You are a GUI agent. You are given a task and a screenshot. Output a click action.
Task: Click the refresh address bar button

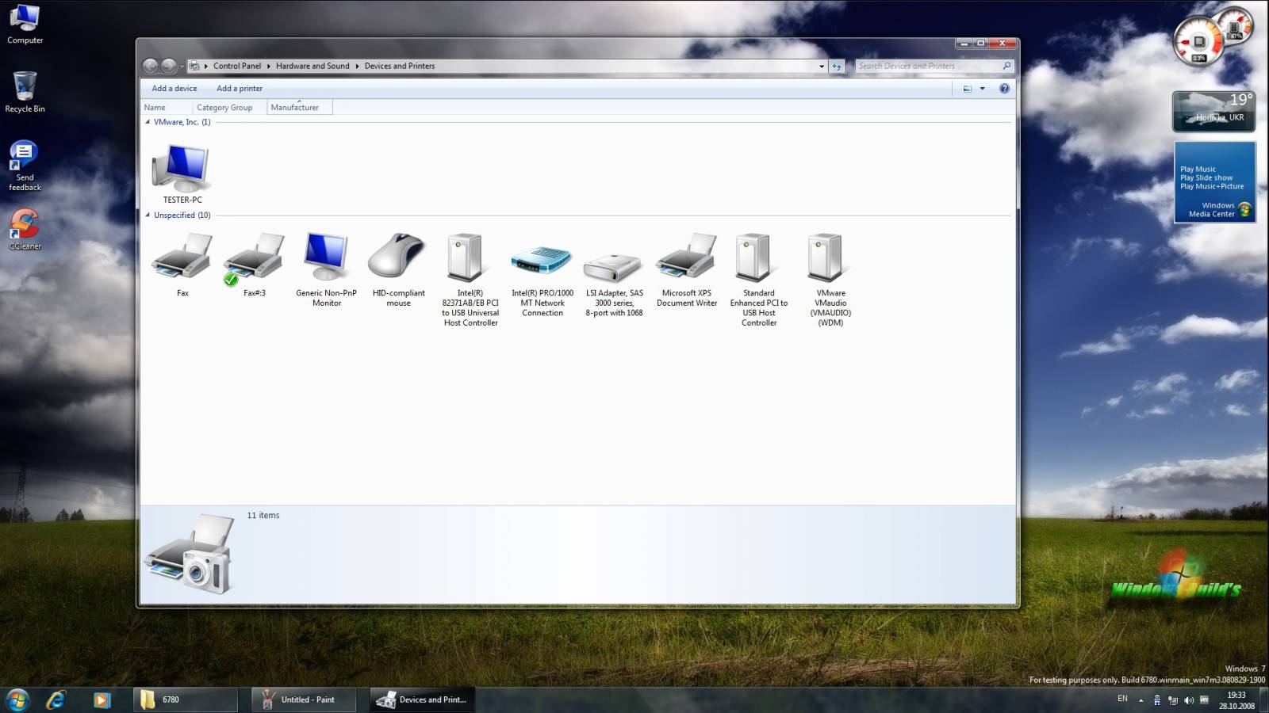tap(837, 67)
